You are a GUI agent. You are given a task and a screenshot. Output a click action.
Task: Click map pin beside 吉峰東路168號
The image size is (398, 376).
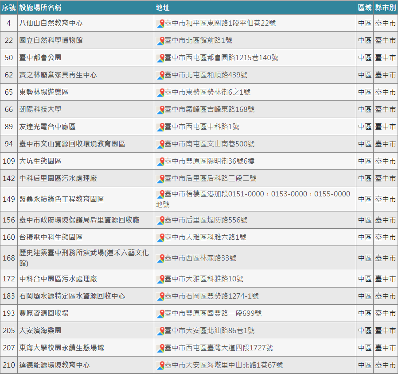[x=160, y=110]
